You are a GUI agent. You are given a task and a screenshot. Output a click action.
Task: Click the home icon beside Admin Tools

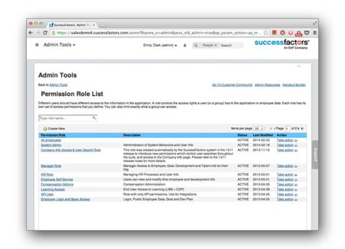coord(37,45)
